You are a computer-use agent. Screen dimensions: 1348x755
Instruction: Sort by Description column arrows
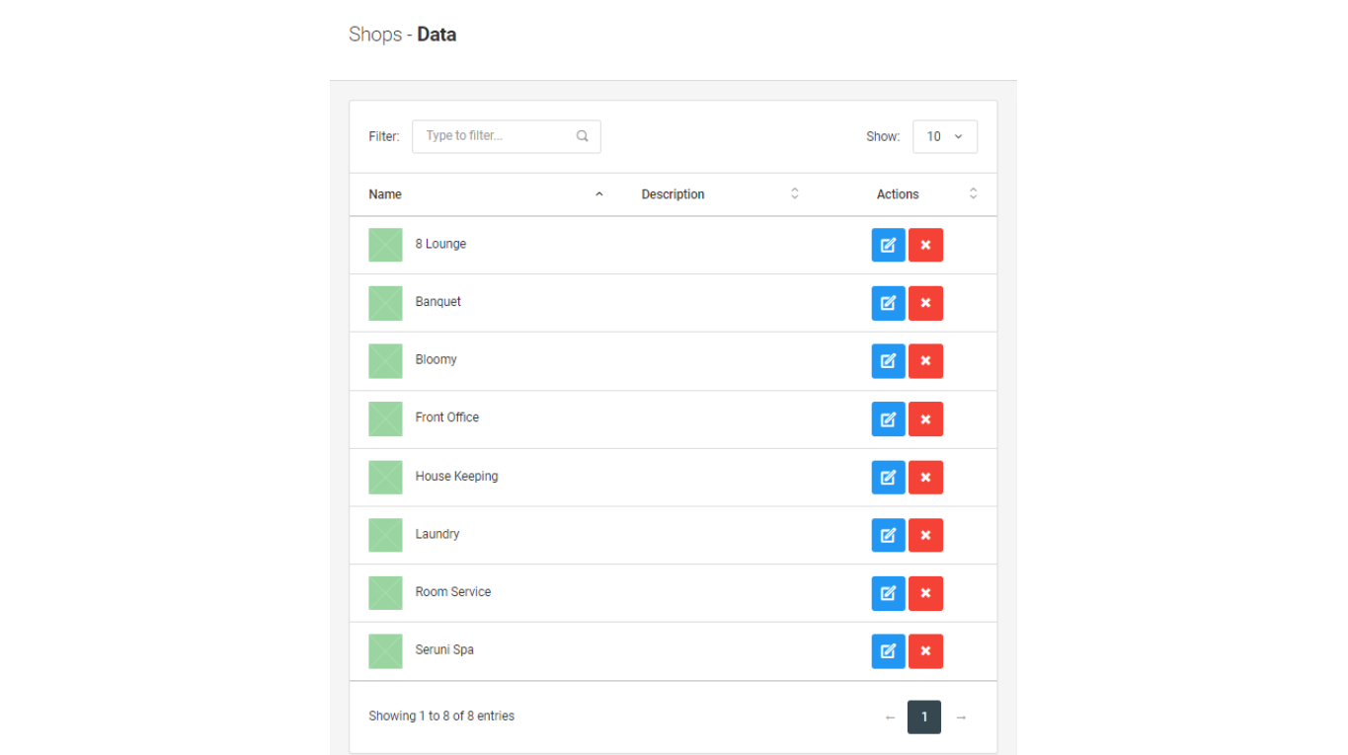(x=795, y=194)
